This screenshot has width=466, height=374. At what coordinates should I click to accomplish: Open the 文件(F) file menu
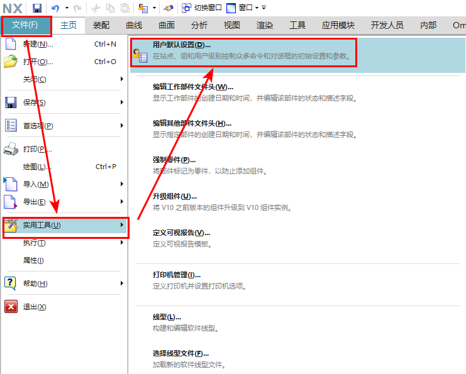coord(25,25)
